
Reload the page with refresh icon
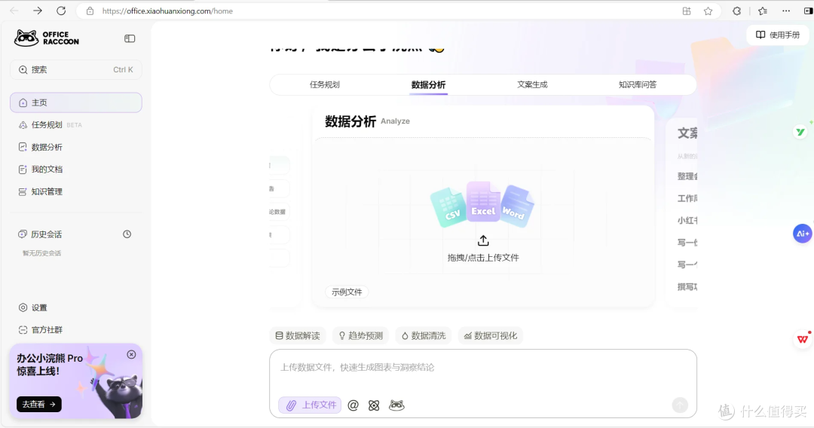tap(61, 11)
